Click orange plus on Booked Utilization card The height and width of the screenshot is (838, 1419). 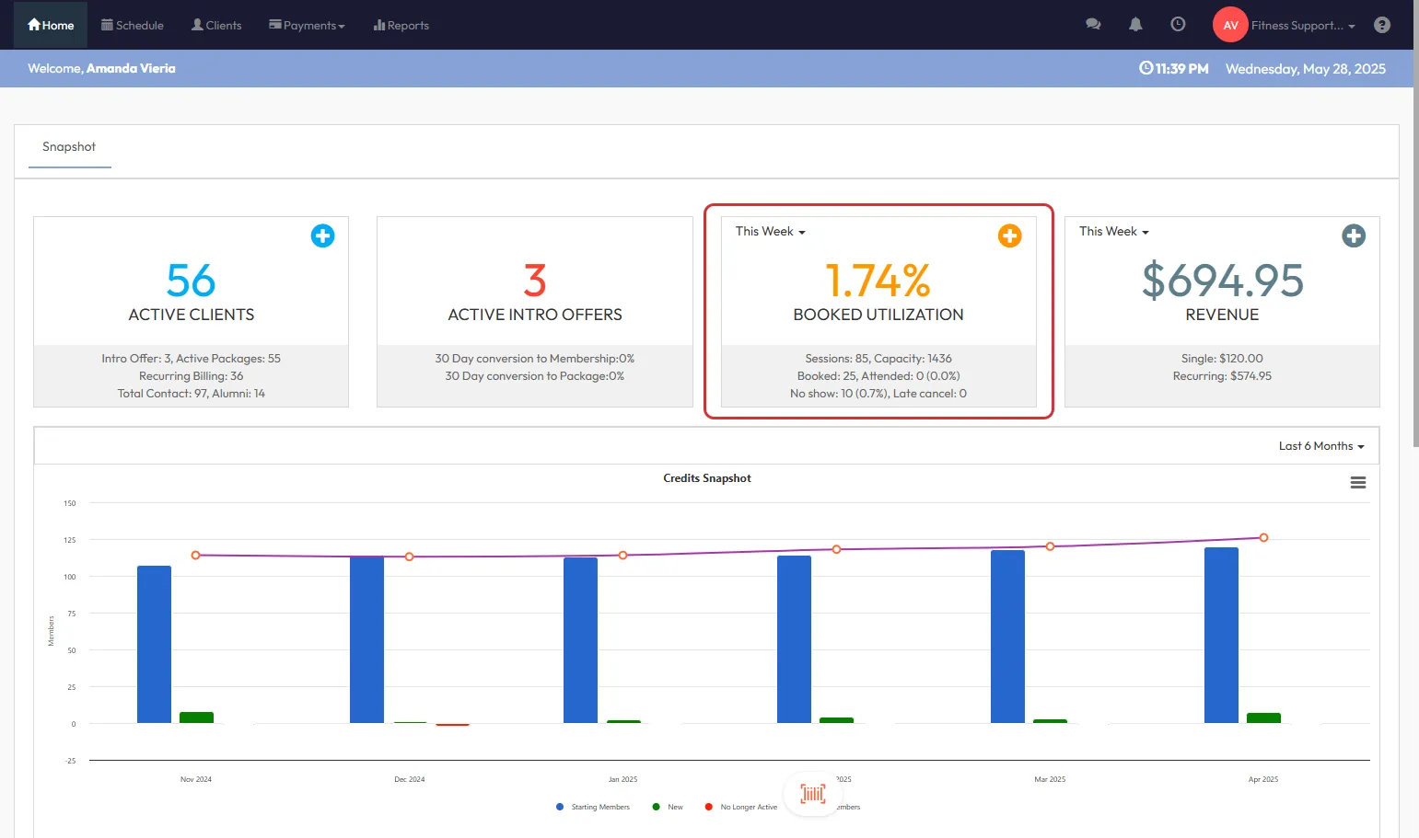pyautogui.click(x=1009, y=235)
